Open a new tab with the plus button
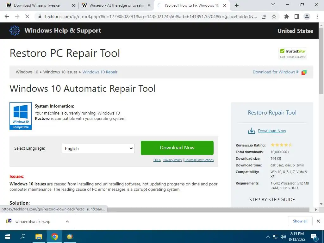324x243 pixels. pyautogui.click(x=237, y=5)
